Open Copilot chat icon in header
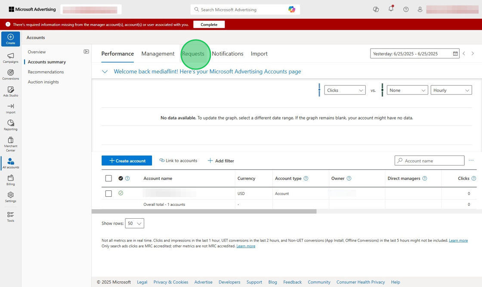482x287 pixels. click(x=376, y=9)
